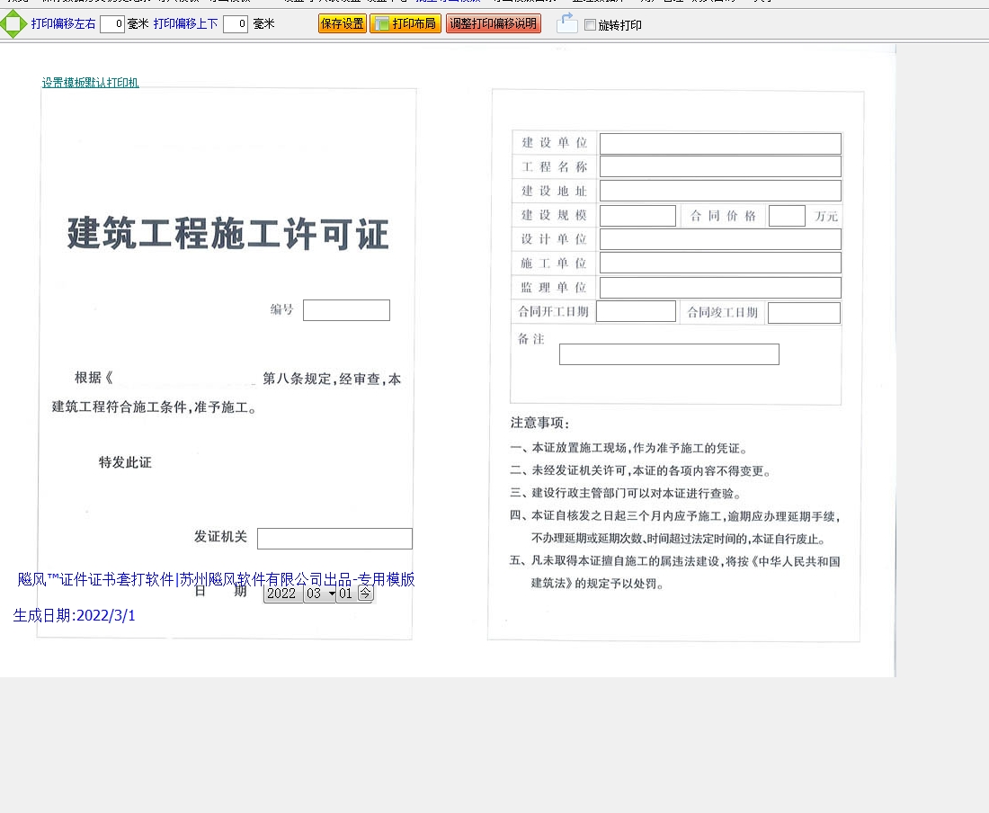Focus the 合同价格 amount field
The image size is (989, 813).
tap(787, 216)
